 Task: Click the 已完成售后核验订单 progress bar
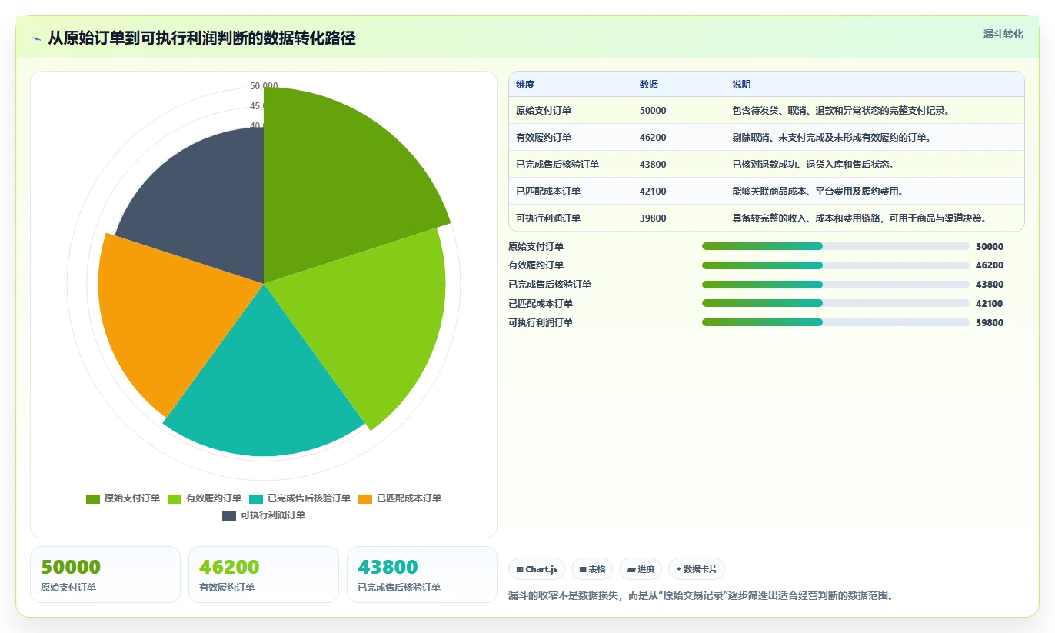(x=835, y=285)
